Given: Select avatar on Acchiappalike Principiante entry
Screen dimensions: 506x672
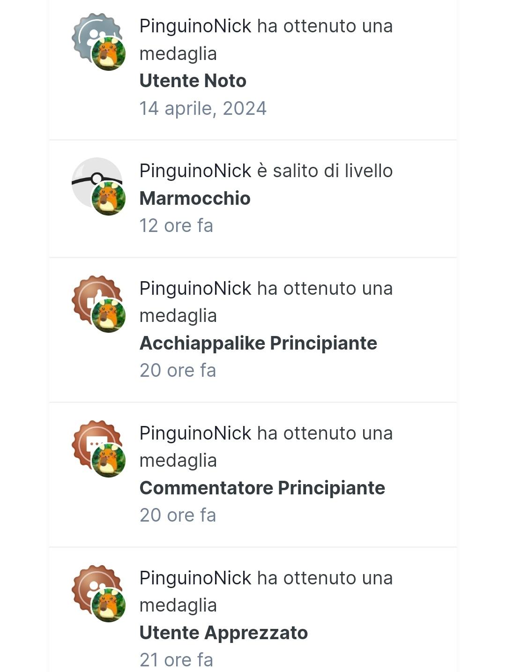Looking at the screenshot, I should click(x=109, y=315).
